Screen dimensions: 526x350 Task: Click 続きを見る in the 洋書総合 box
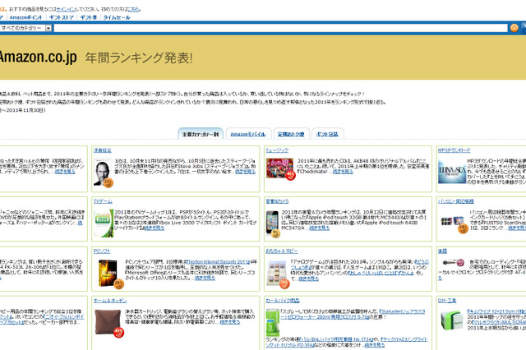click(245, 172)
